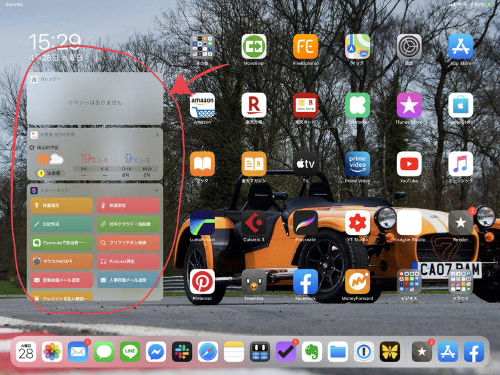
Task: Launch 楽天市場 app
Action: [254, 105]
